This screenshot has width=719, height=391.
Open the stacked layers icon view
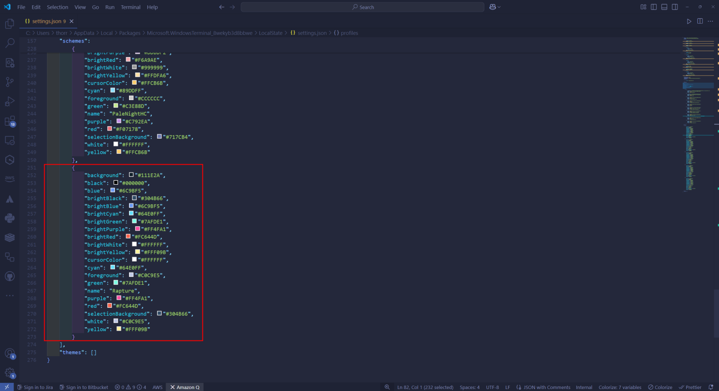click(10, 237)
